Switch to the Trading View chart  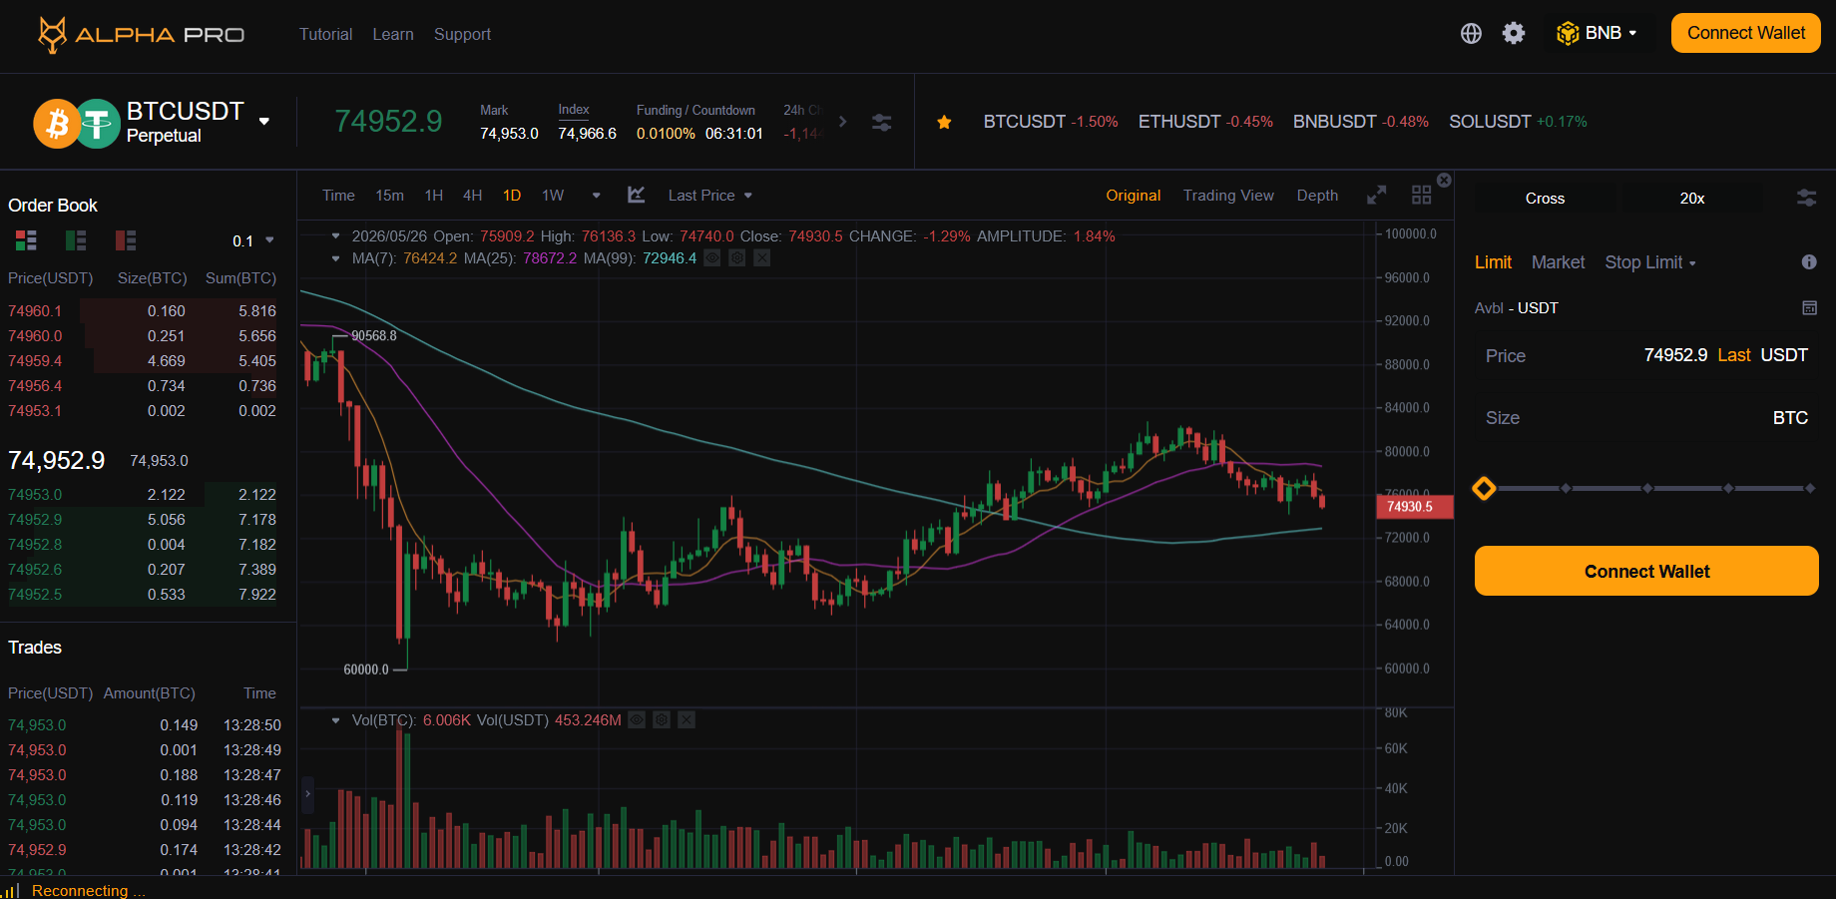[x=1228, y=196]
